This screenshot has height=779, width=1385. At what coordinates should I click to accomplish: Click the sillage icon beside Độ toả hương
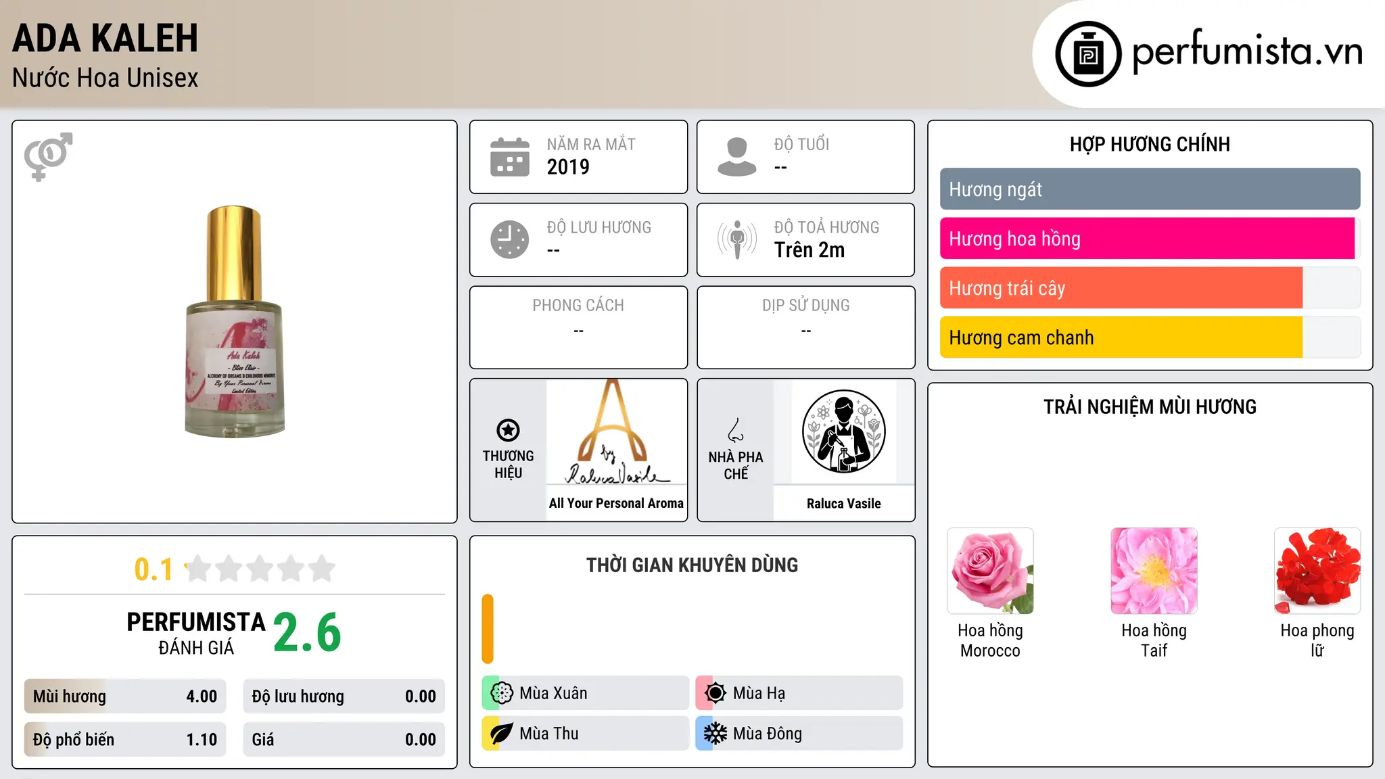pyautogui.click(x=736, y=239)
